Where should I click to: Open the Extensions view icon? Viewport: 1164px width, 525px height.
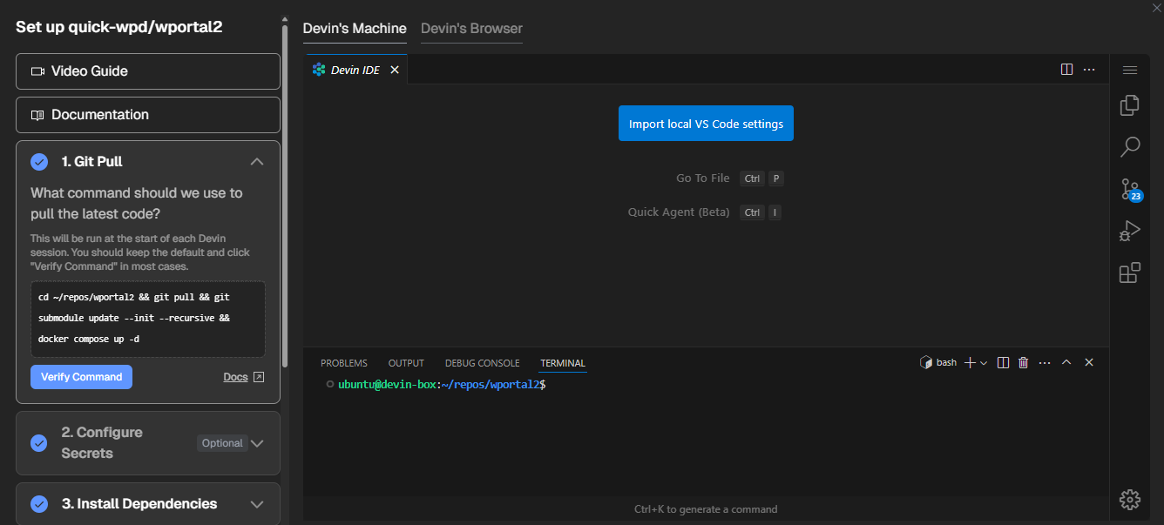coord(1129,273)
